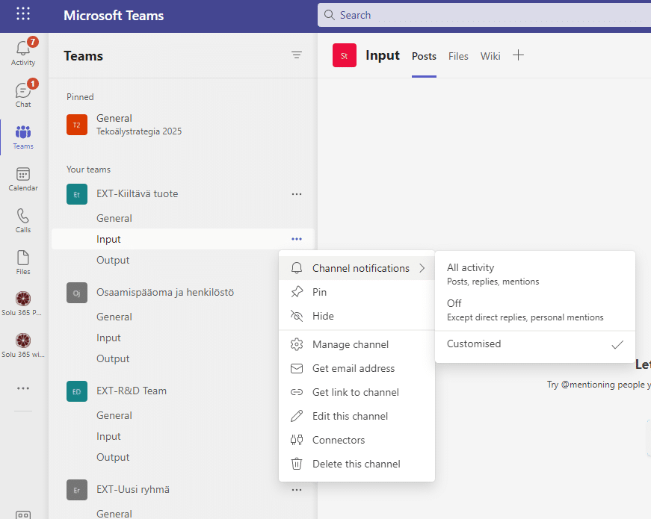The image size is (651, 519).
Task: Select Delete this channel
Action: pyautogui.click(x=357, y=464)
